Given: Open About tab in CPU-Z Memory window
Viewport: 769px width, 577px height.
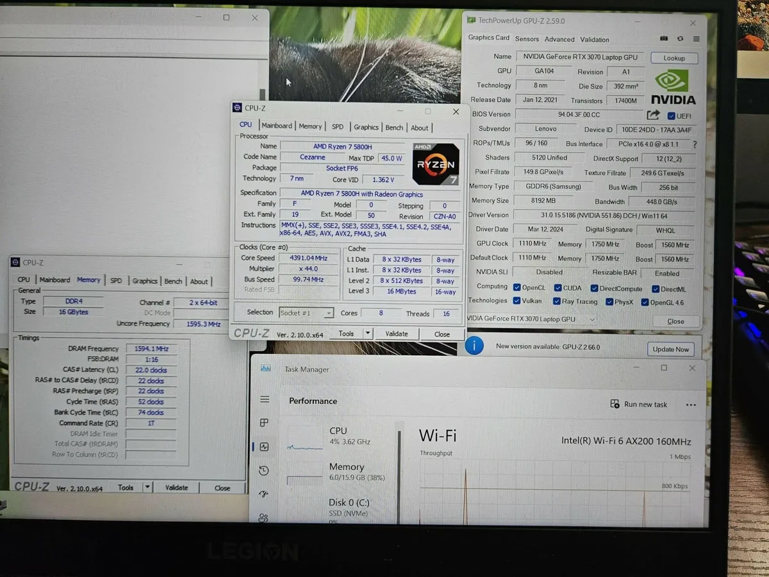Looking at the screenshot, I should [x=199, y=281].
